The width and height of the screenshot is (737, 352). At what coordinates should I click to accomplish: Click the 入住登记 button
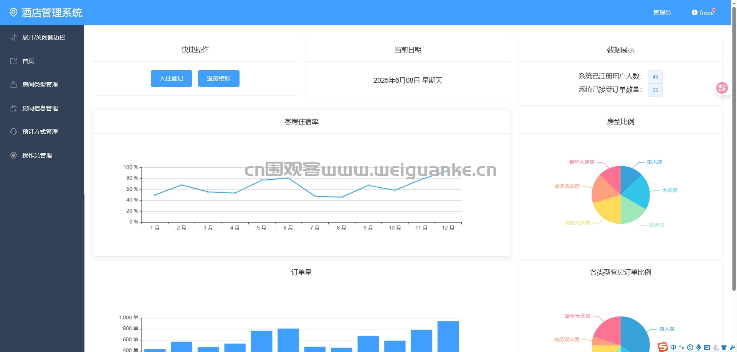(x=171, y=78)
